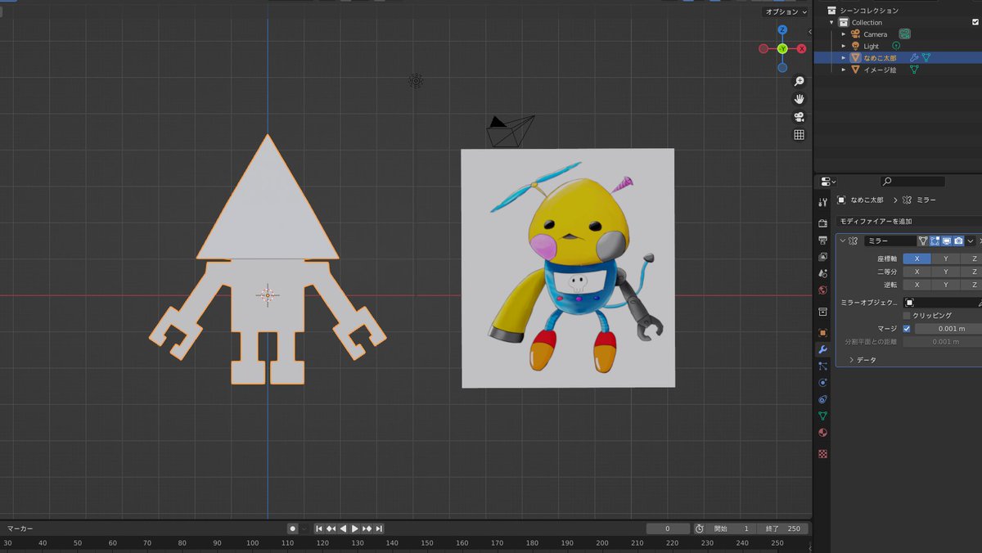Jump to timeline start frame
The width and height of the screenshot is (982, 553).
click(320, 528)
